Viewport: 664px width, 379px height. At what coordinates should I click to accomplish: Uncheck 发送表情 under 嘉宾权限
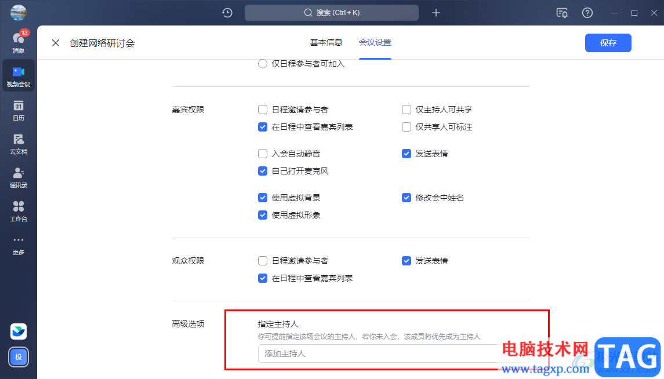click(406, 154)
